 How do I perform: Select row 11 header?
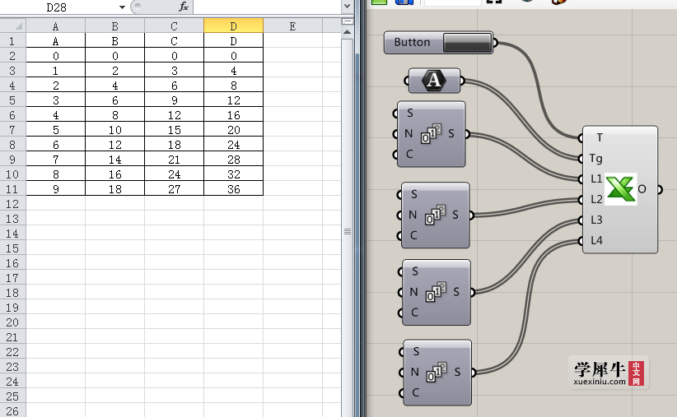[x=12, y=189]
